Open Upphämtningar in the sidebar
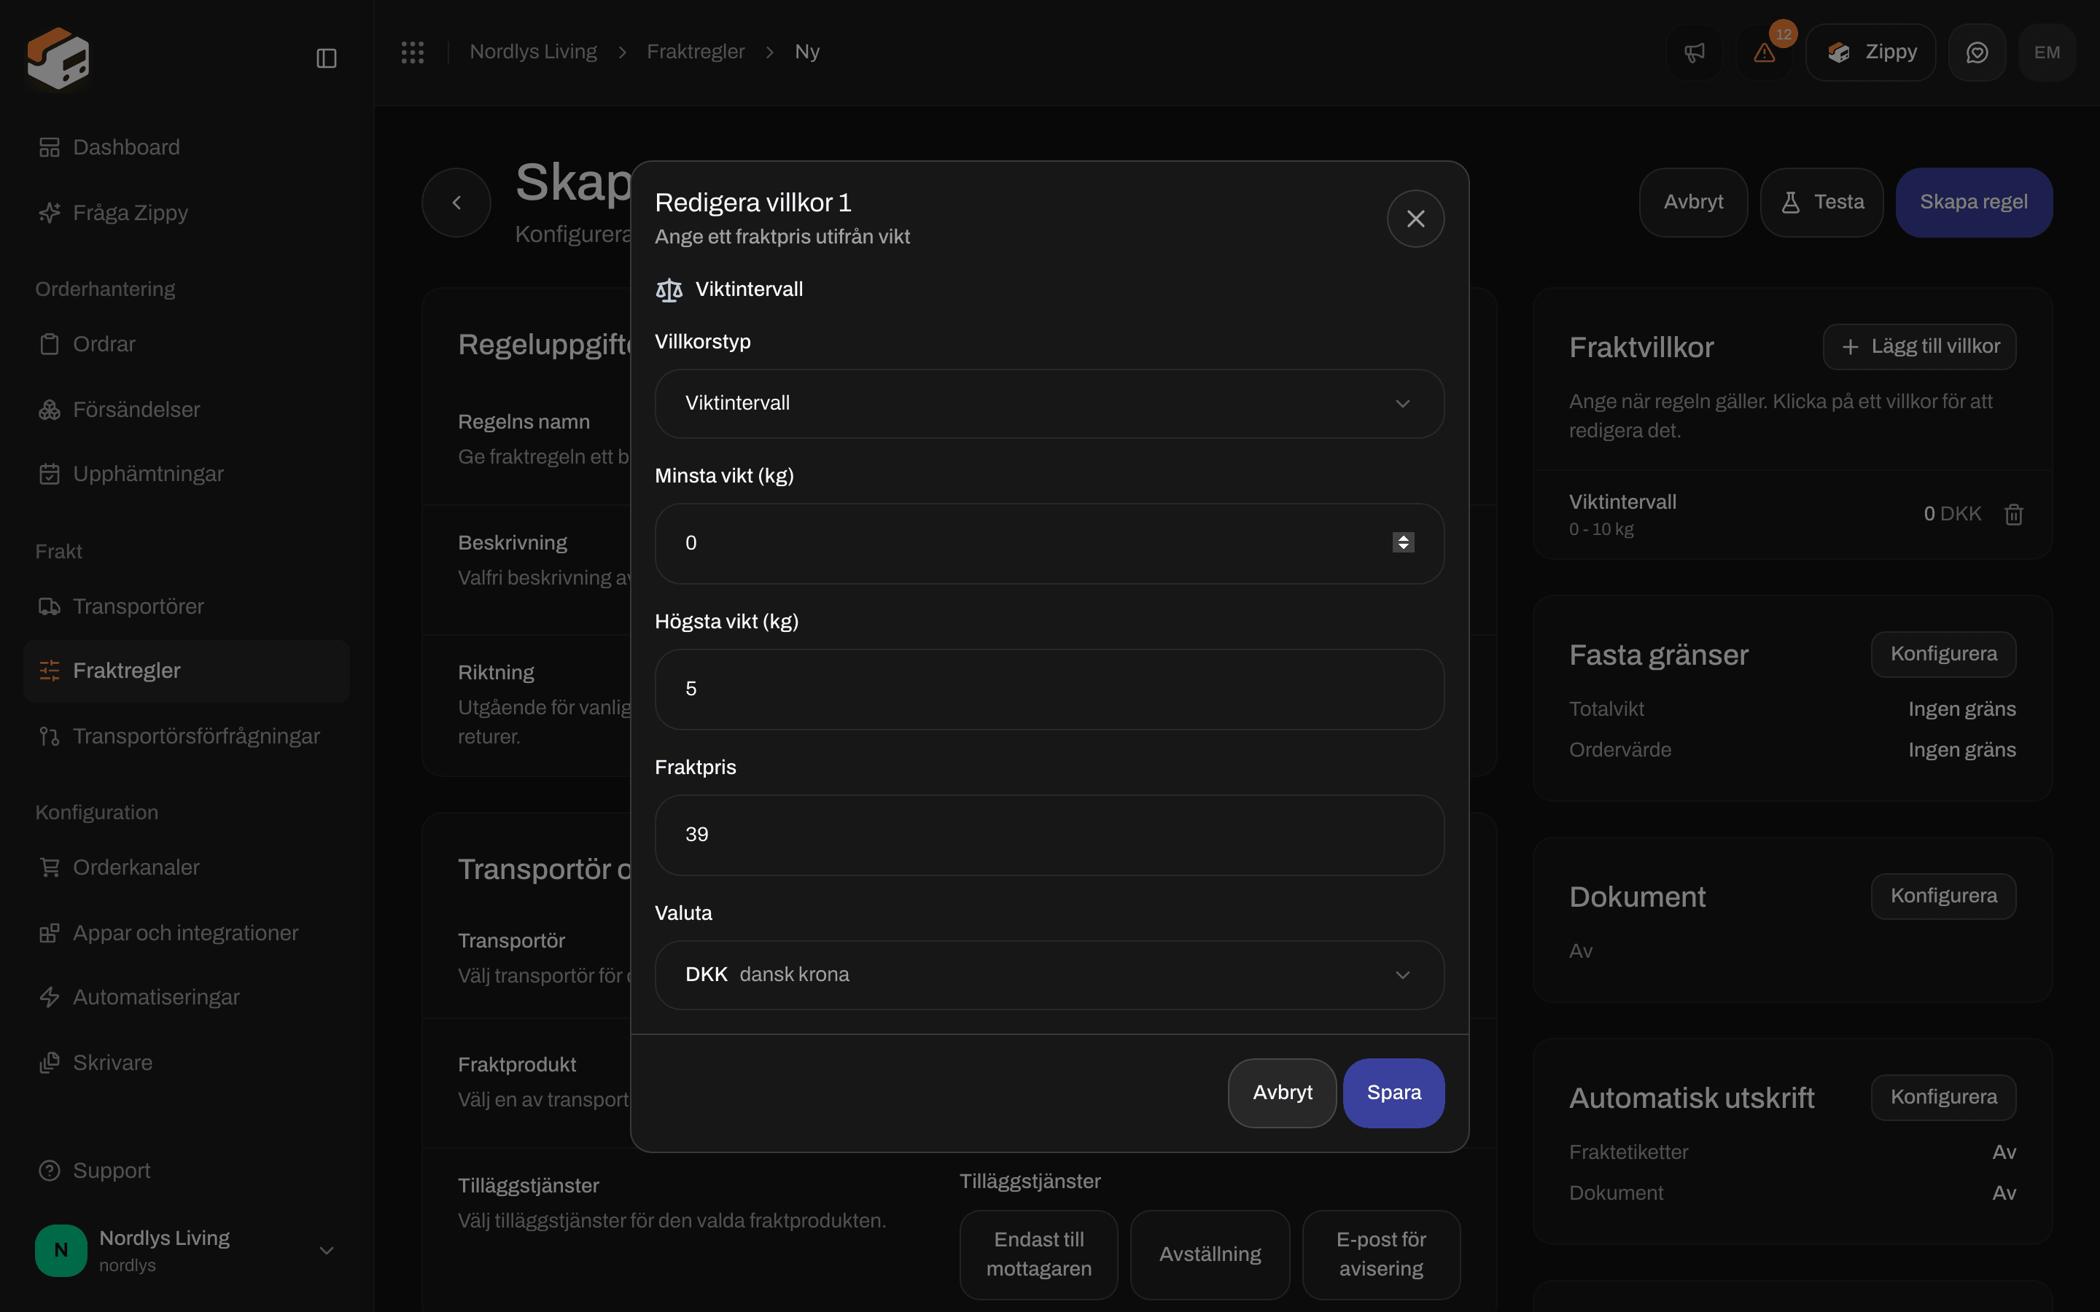The image size is (2100, 1312). 187,474
